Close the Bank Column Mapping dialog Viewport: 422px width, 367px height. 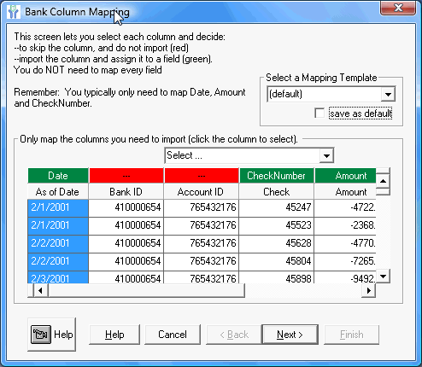(x=398, y=8)
